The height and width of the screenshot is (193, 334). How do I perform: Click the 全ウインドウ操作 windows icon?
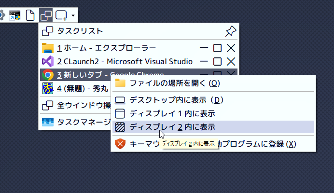[x=47, y=105]
